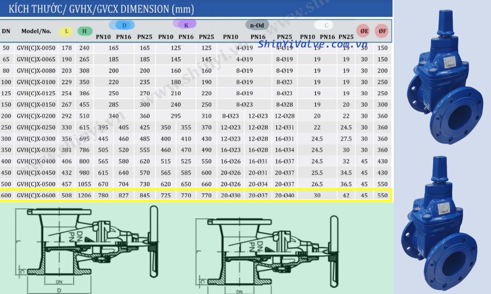Select model cell 'GVH(C)X-0080'

[36, 71]
